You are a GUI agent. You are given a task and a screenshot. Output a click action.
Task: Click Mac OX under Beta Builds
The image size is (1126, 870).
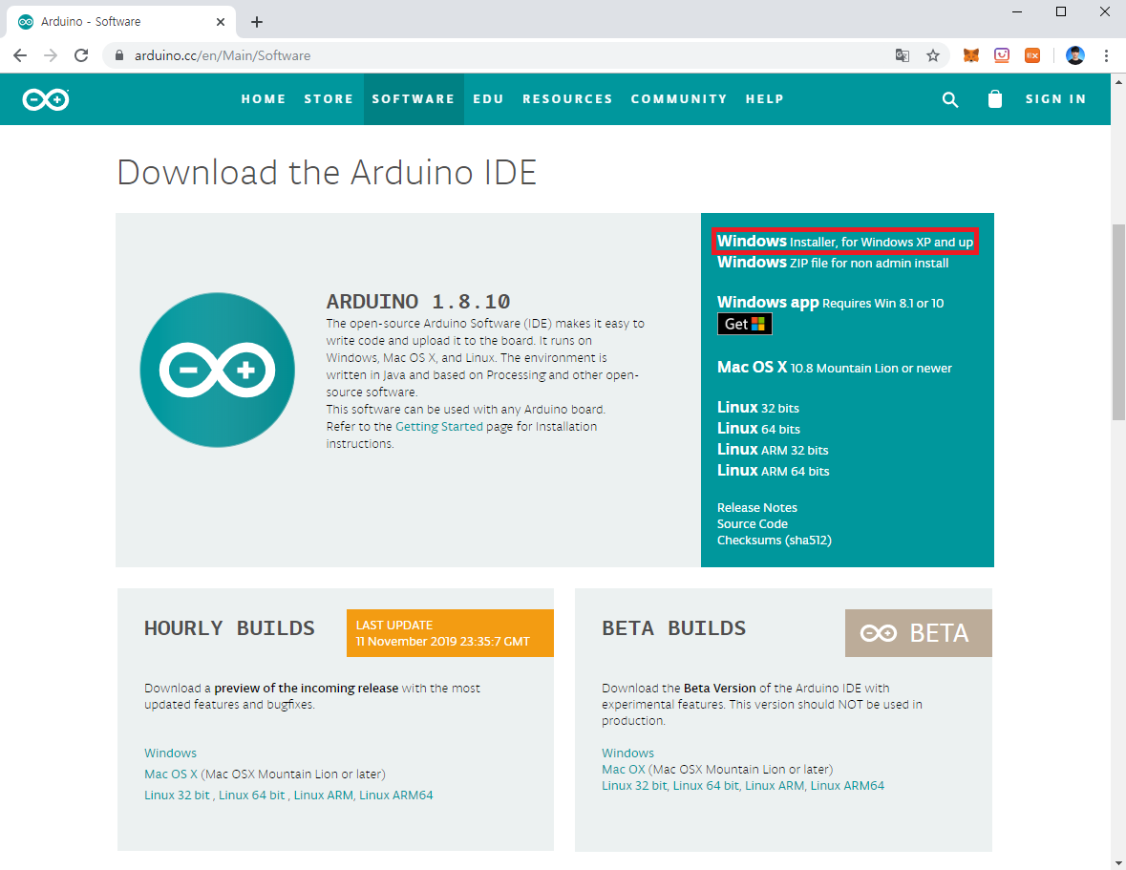(624, 770)
